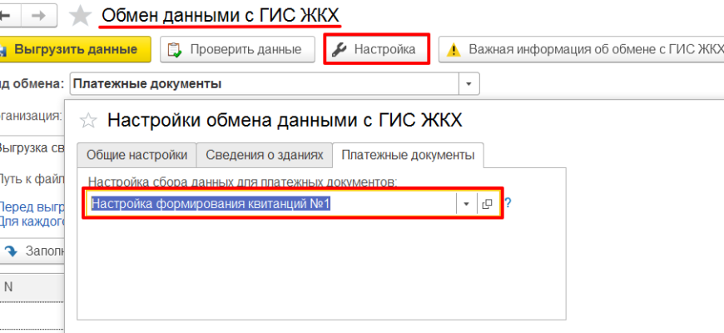This screenshot has height=333, width=724.
Task: Add Обмен данными с ГИС ЖКХ to favorites
Action: pyautogui.click(x=81, y=16)
